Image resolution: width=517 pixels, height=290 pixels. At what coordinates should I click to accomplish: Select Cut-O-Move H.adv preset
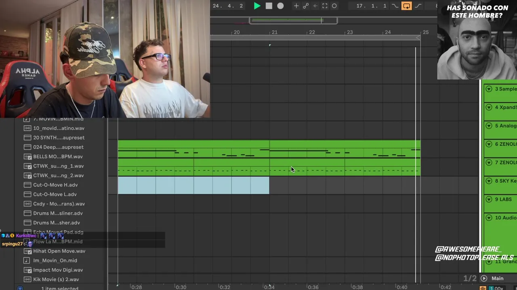[x=55, y=185]
